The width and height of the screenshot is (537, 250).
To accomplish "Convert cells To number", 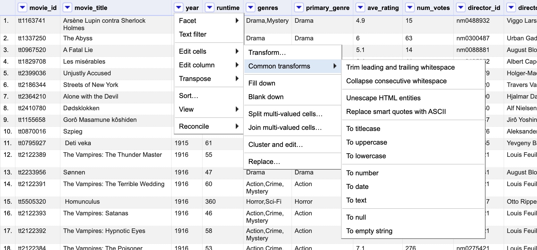I will pyautogui.click(x=413, y=173).
